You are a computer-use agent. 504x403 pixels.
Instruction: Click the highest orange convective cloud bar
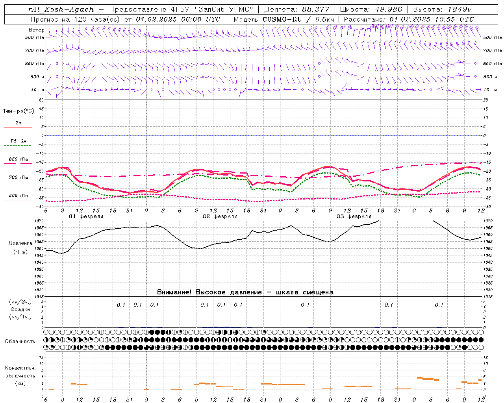coord(420,377)
